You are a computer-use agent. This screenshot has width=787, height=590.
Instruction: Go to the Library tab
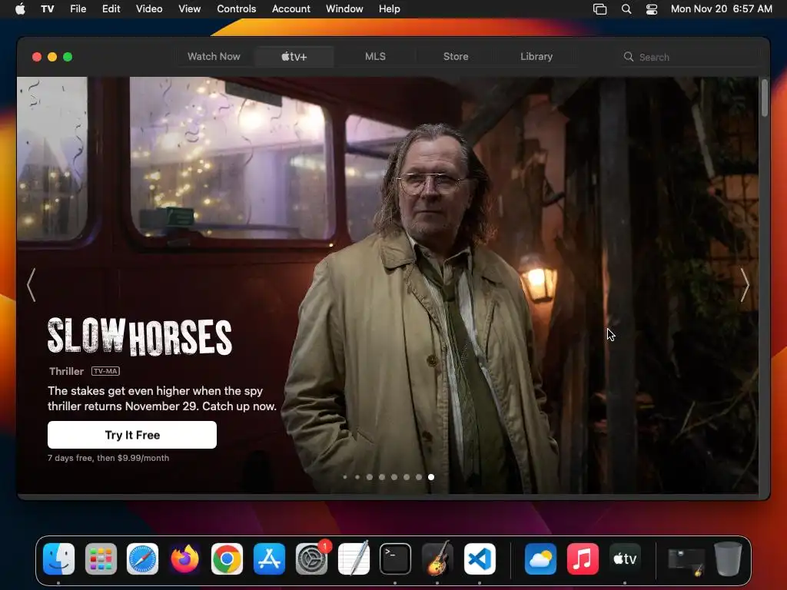pyautogui.click(x=536, y=56)
